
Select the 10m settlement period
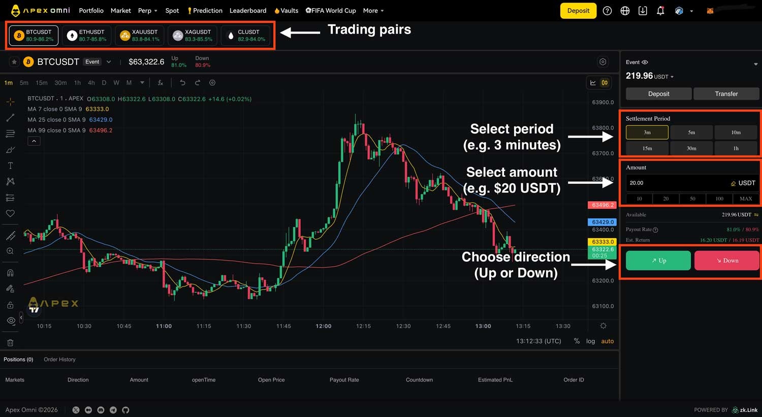point(736,133)
